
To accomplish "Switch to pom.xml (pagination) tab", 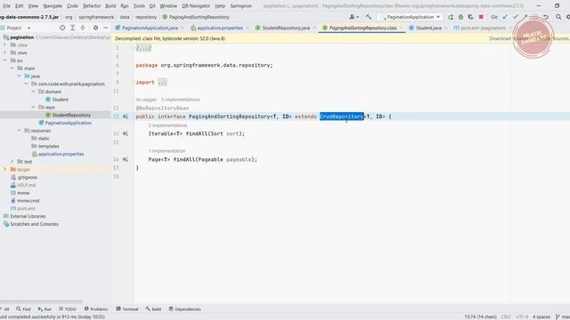I will 483,28.
